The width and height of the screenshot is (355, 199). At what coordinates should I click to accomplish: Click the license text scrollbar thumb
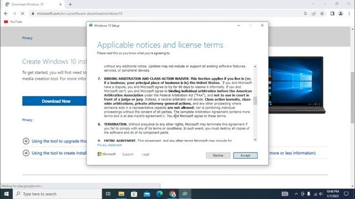pyautogui.click(x=255, y=101)
